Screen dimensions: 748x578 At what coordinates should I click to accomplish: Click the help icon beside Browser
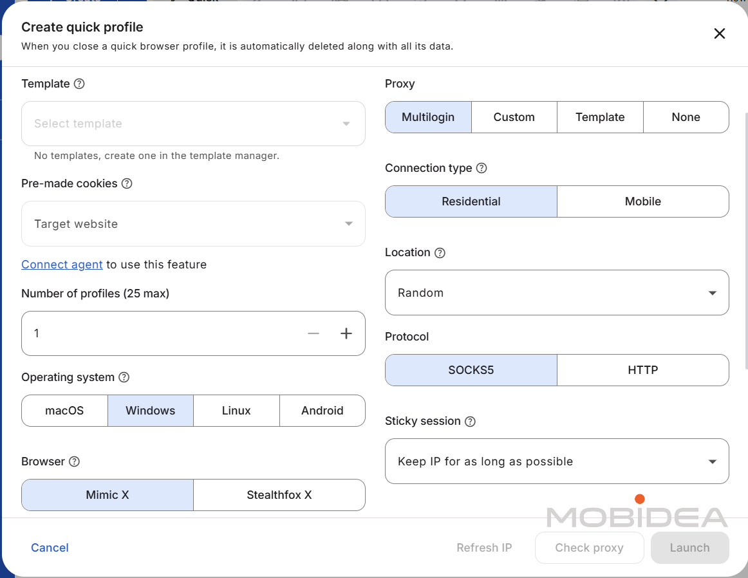click(75, 461)
